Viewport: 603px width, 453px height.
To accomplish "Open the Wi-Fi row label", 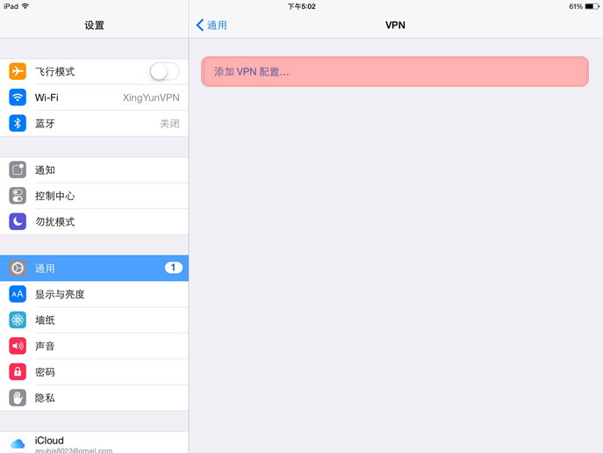I will pyautogui.click(x=47, y=97).
